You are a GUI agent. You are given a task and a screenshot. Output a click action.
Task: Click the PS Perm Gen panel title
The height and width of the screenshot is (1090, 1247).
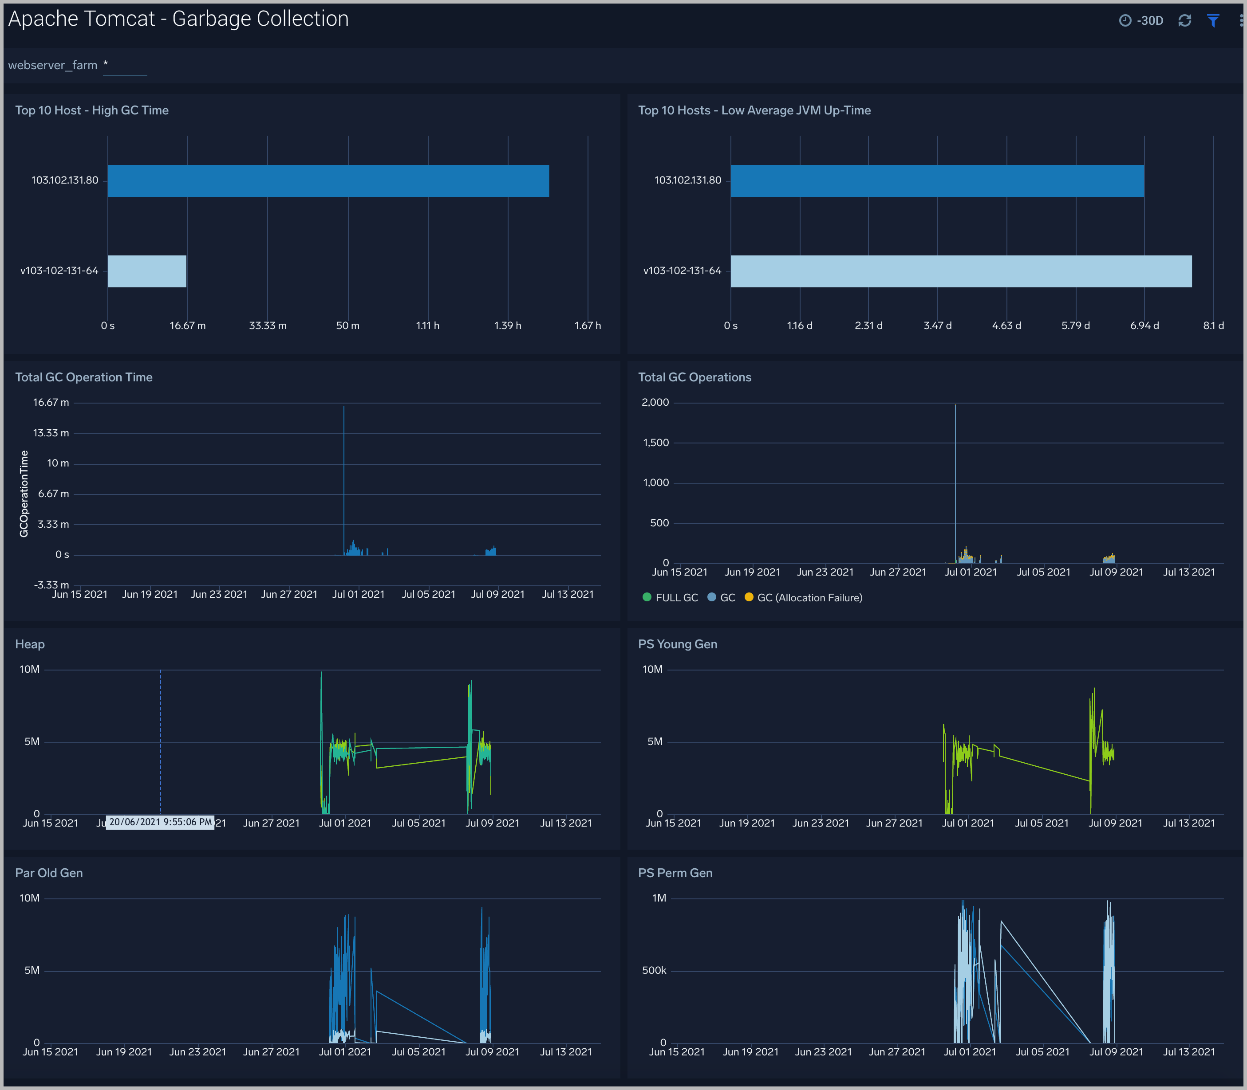(675, 873)
